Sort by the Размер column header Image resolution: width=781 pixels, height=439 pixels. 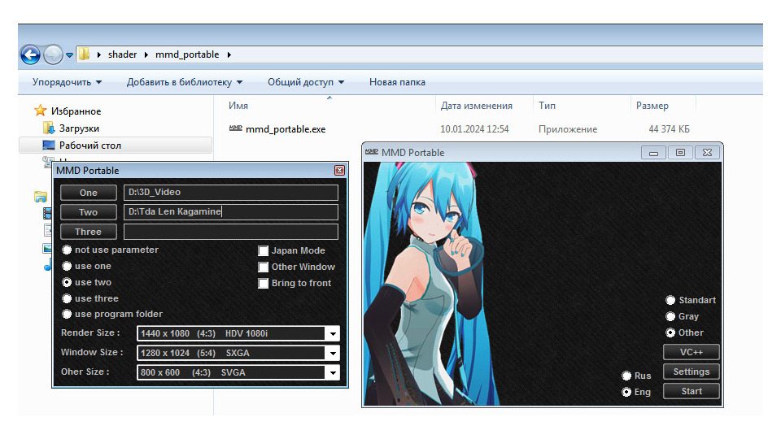[652, 106]
